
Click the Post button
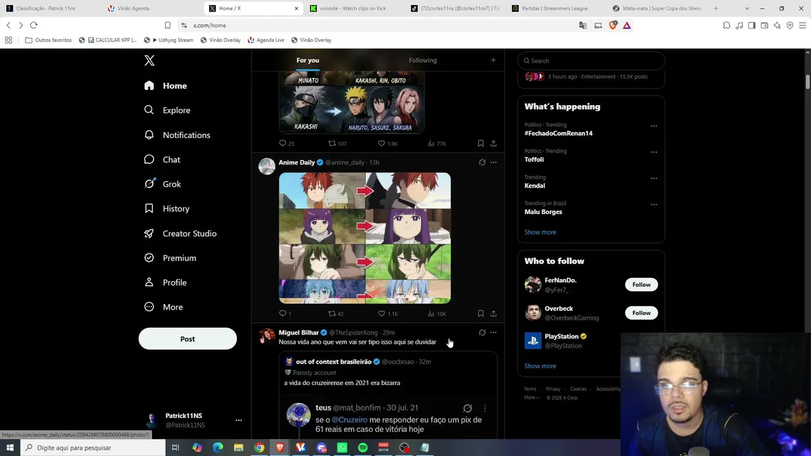tap(188, 339)
